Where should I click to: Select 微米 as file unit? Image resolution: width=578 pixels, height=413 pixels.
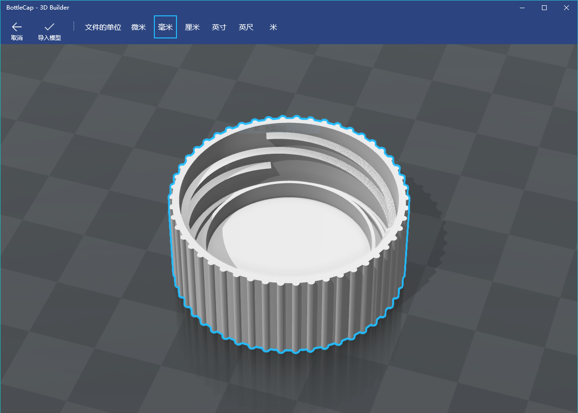(x=138, y=27)
